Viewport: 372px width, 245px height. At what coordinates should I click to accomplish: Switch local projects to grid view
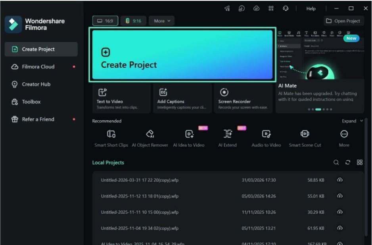(x=360, y=162)
